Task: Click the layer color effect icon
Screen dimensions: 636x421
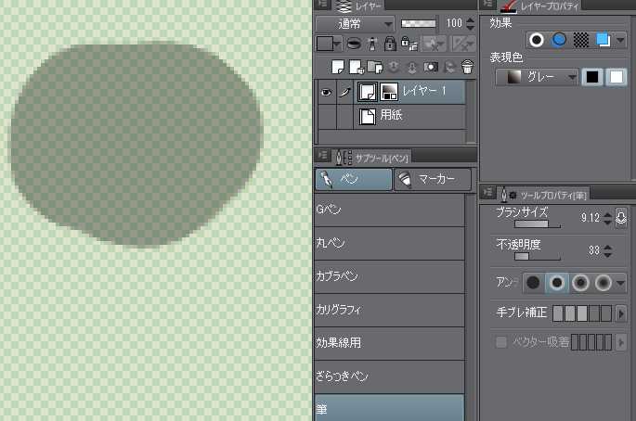Action: pyautogui.click(x=604, y=40)
